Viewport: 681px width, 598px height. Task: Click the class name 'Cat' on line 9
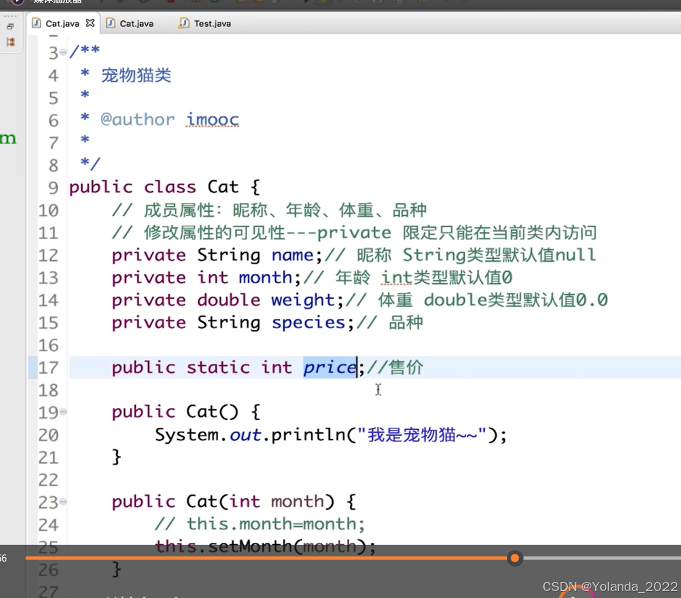pos(223,187)
